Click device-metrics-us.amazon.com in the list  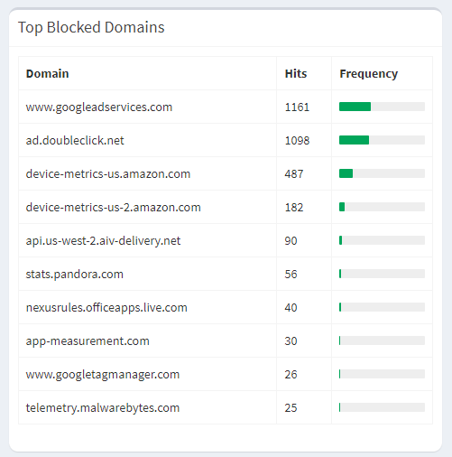click(x=108, y=173)
